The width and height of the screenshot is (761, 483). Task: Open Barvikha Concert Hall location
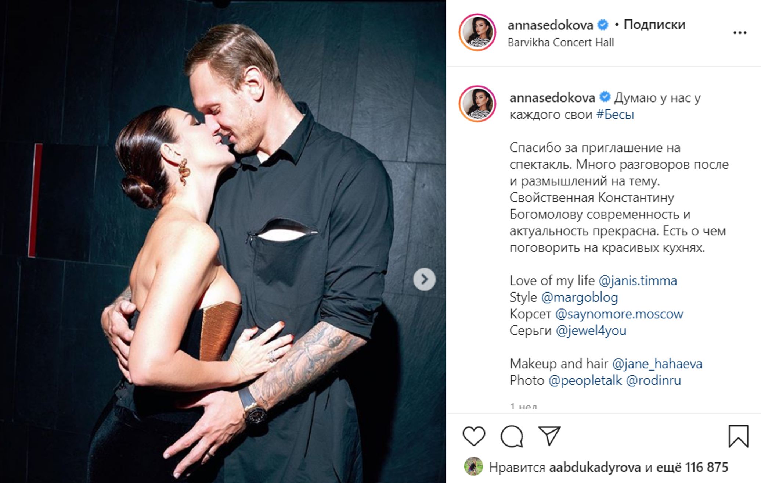click(x=561, y=43)
